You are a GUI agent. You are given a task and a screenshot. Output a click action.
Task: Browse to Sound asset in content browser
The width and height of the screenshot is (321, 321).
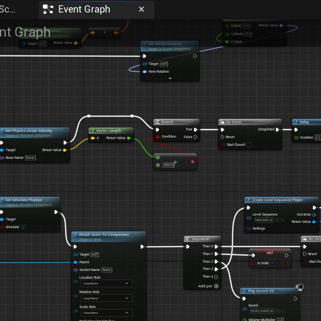(283, 311)
